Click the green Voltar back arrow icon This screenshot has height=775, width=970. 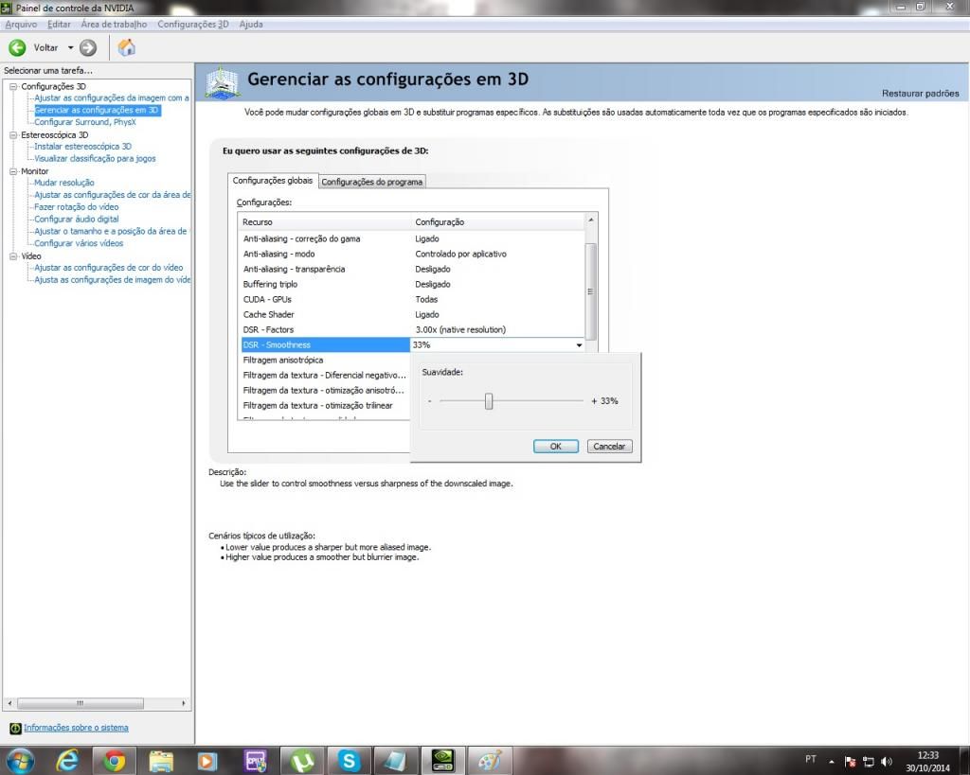point(17,47)
